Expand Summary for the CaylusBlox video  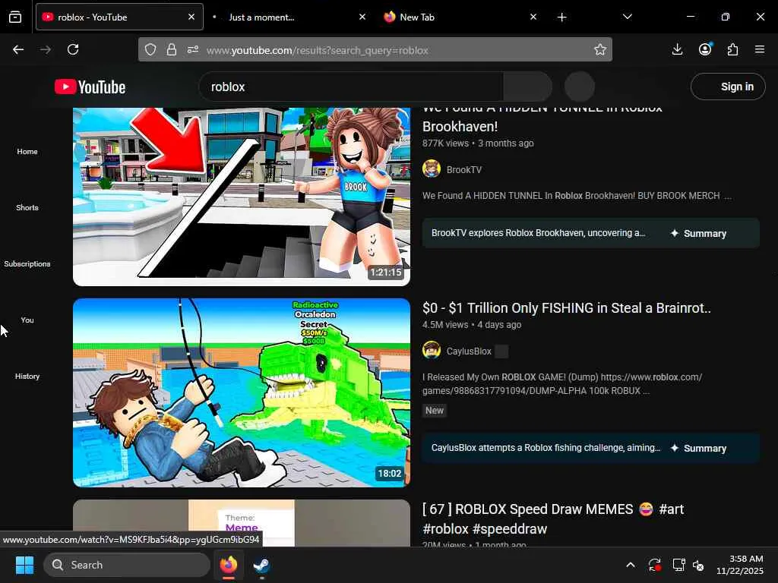click(699, 448)
